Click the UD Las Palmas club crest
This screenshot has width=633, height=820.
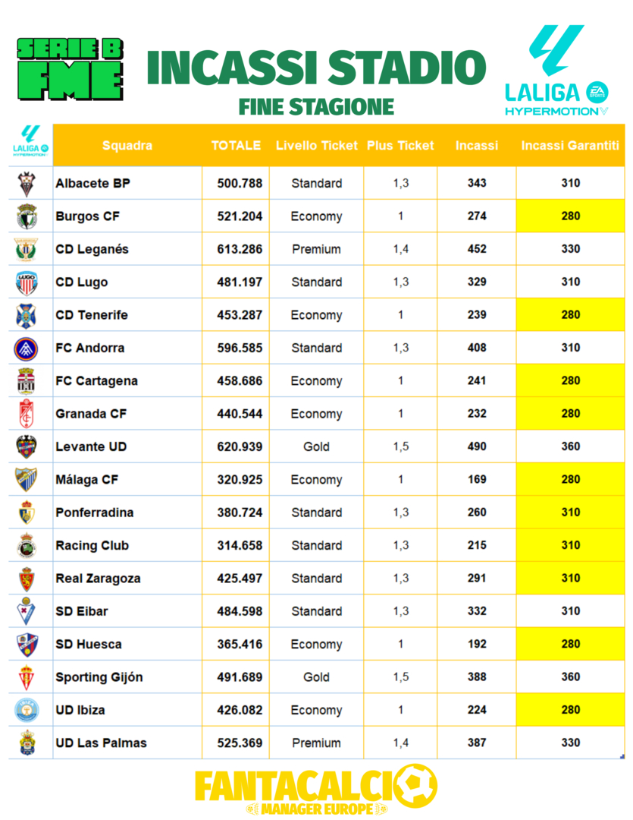click(27, 743)
